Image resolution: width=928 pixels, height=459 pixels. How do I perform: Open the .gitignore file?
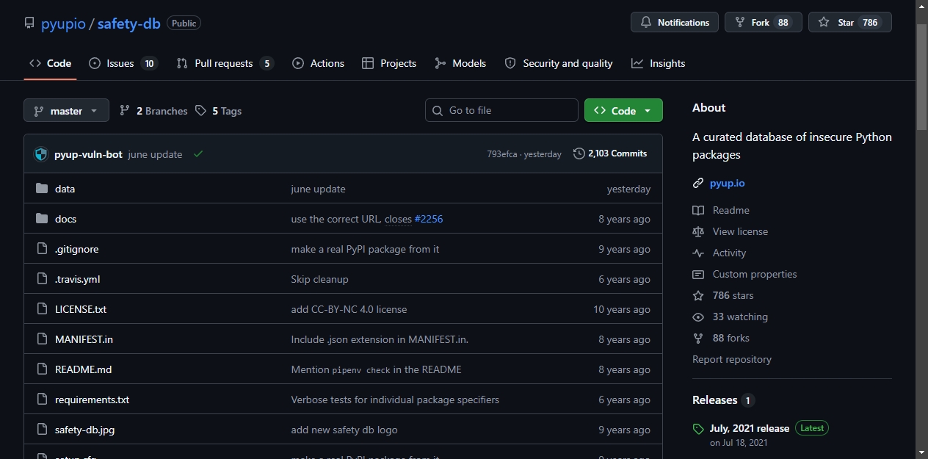76,249
